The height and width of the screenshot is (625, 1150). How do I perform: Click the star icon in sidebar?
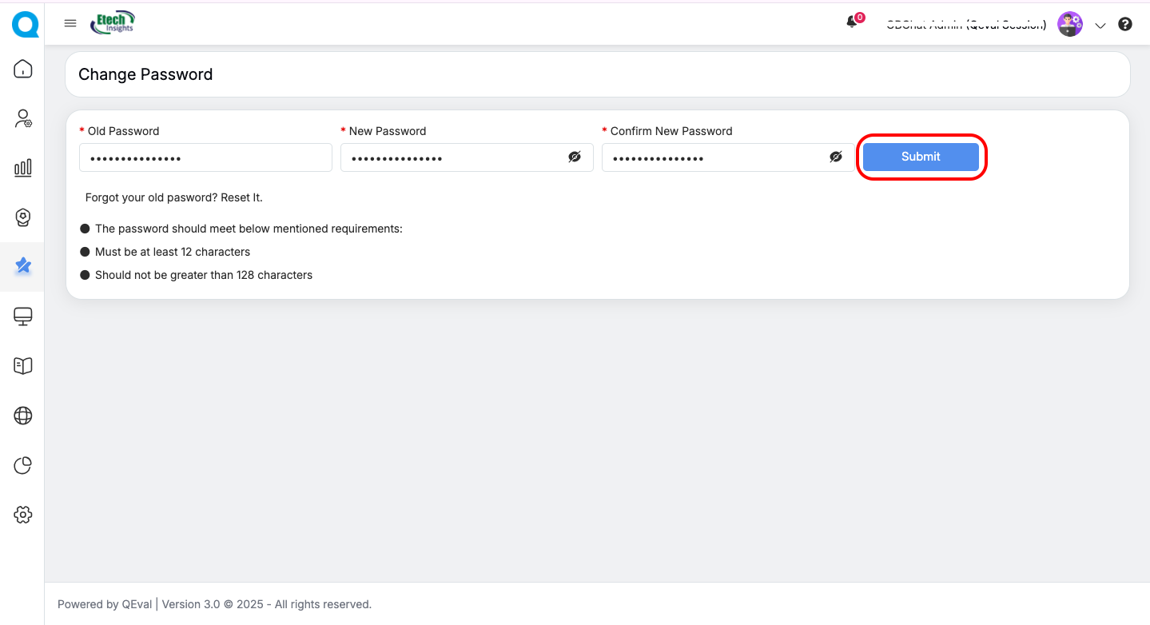click(23, 266)
